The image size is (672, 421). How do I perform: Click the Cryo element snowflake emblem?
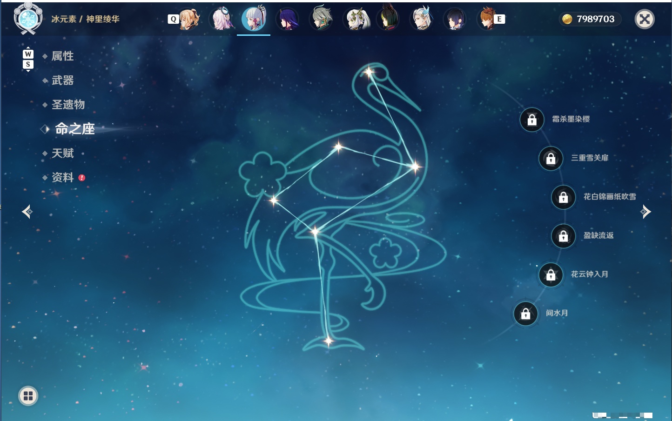(x=28, y=19)
